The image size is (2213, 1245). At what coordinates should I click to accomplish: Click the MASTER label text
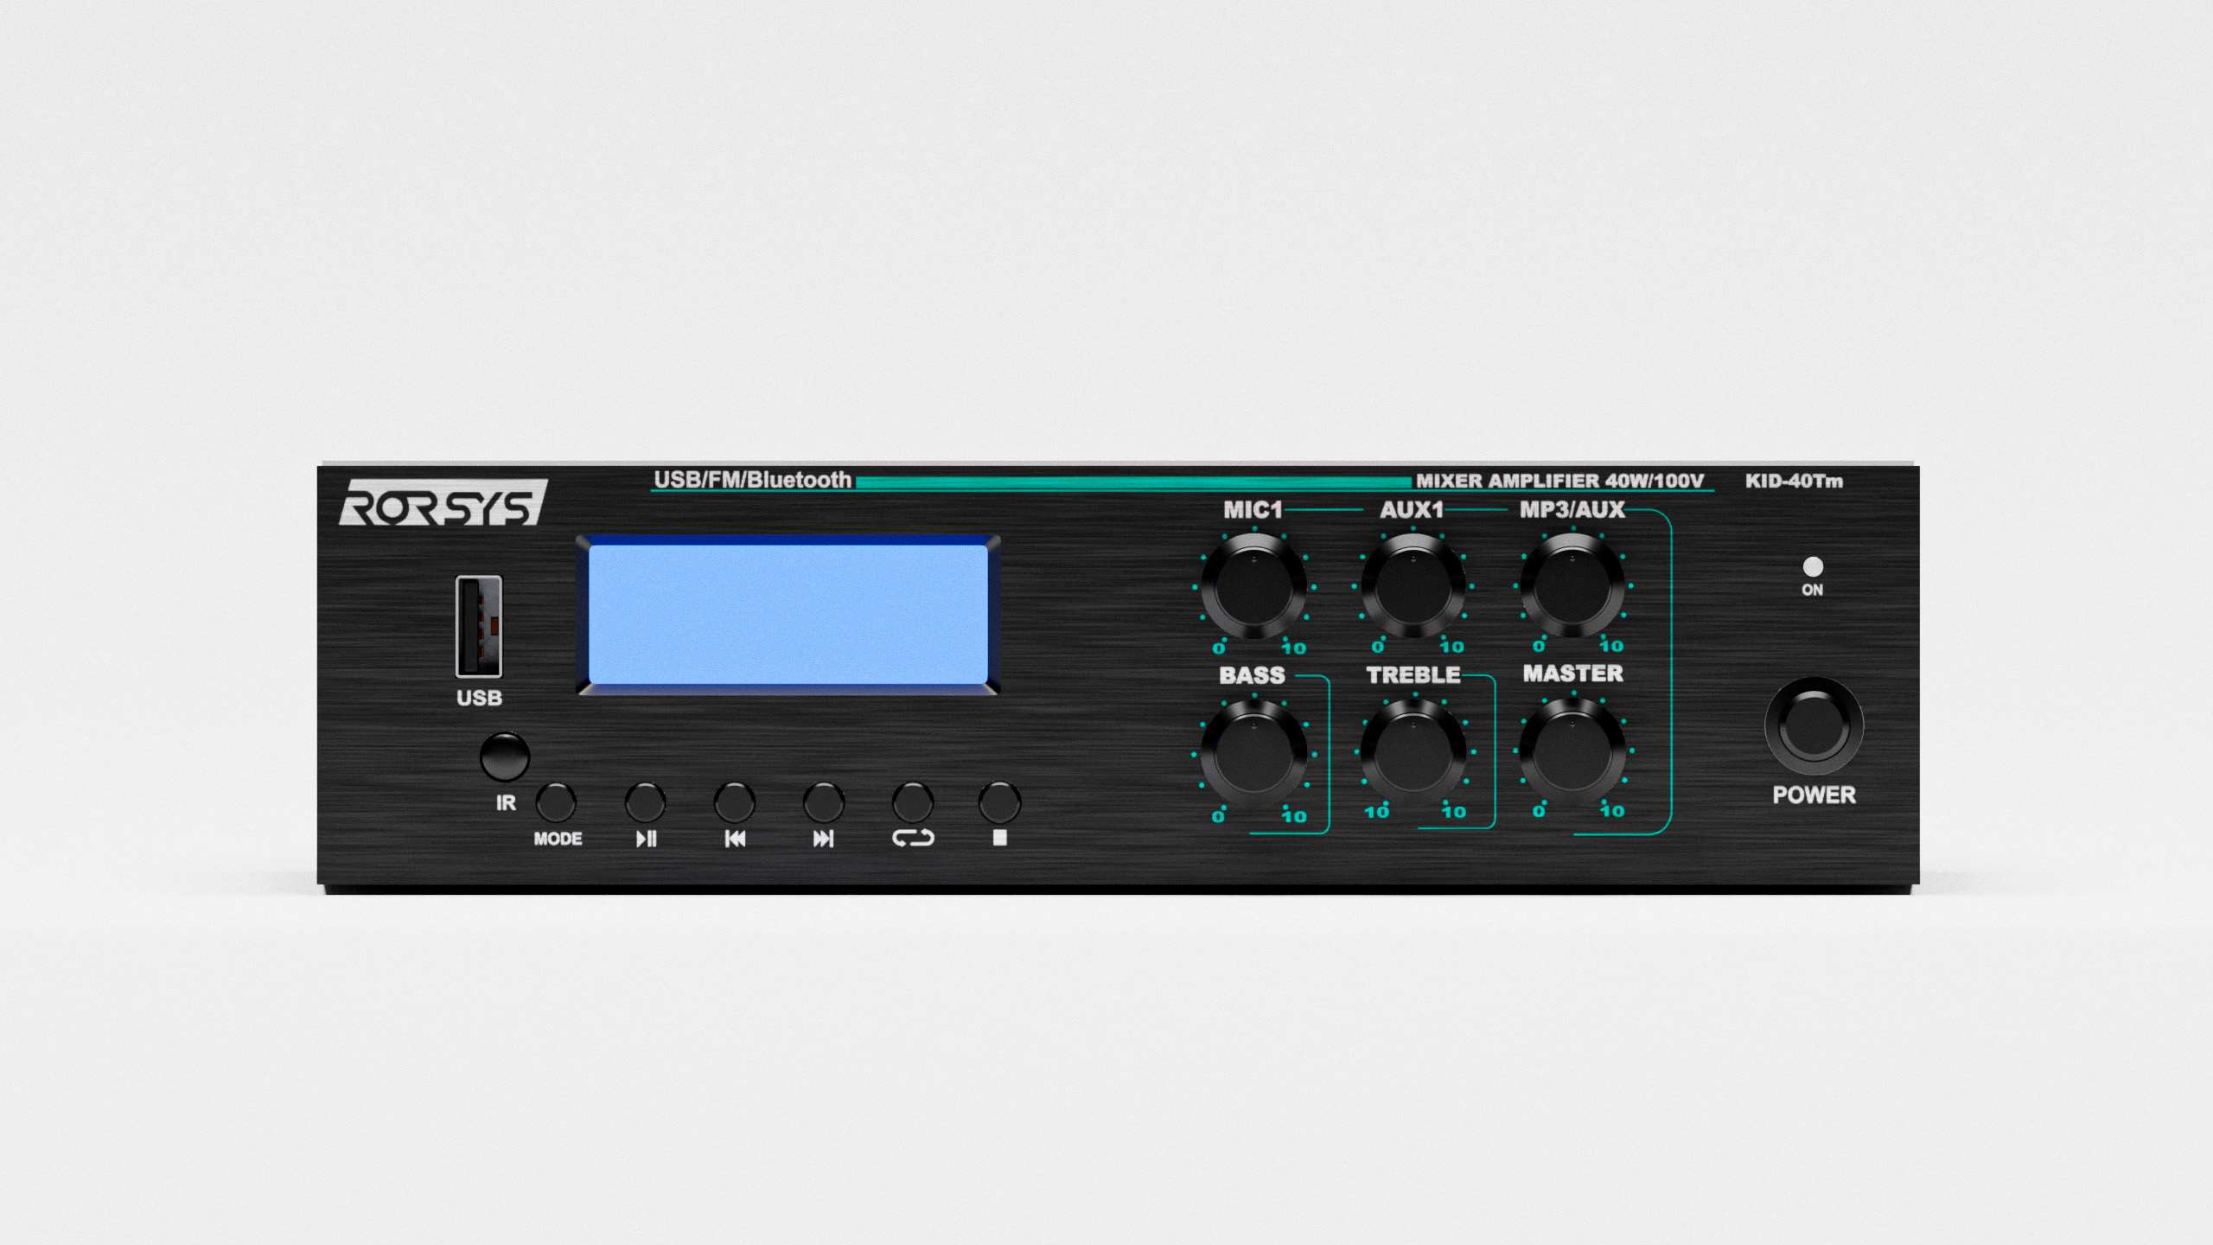1572,674
